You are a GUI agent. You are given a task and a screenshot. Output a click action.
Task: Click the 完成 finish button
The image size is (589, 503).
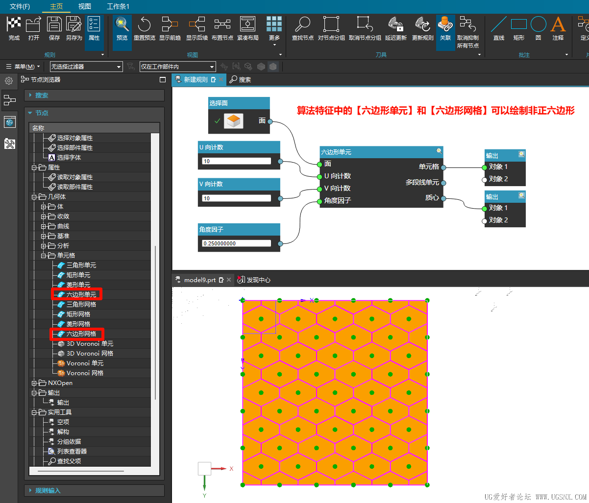point(13,28)
